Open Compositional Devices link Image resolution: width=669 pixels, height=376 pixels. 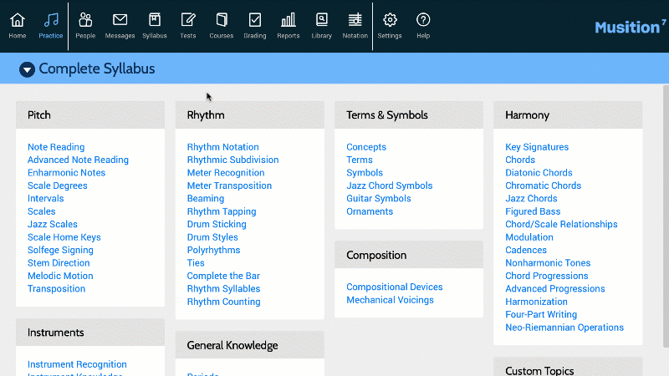(394, 287)
